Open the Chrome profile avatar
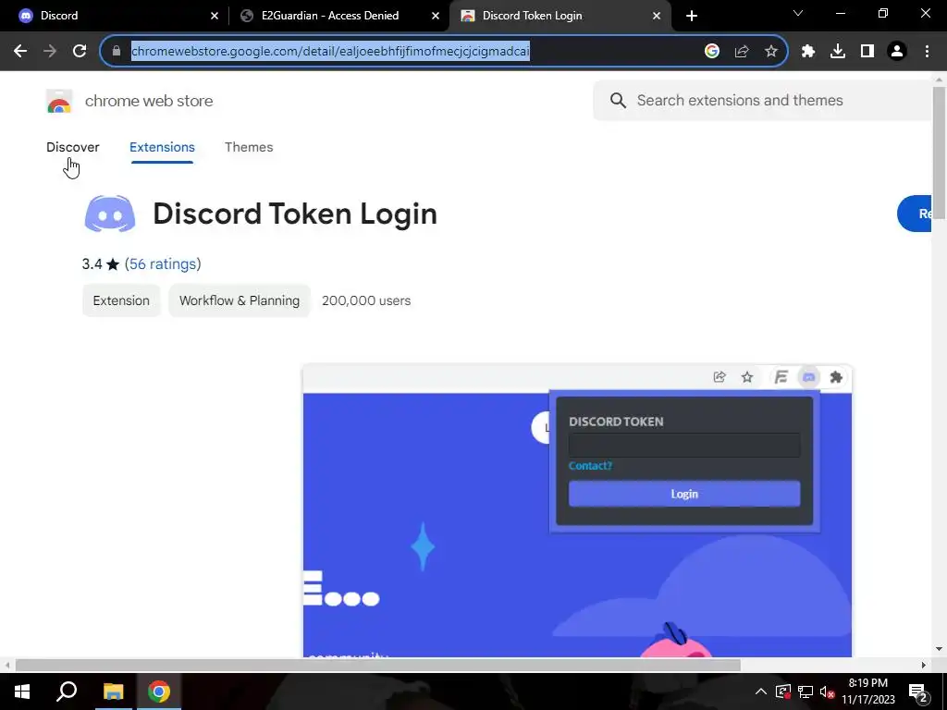 pos(897,52)
